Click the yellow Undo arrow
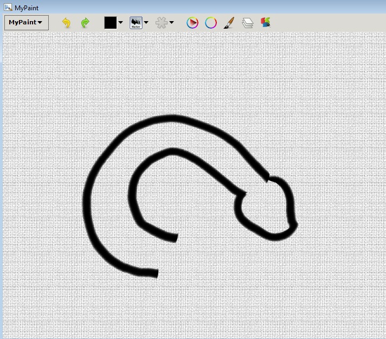 click(x=67, y=23)
